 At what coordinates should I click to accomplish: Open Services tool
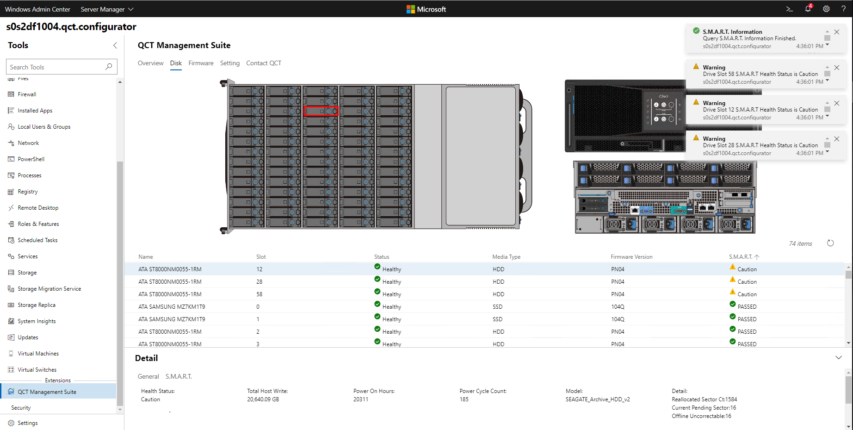click(28, 256)
